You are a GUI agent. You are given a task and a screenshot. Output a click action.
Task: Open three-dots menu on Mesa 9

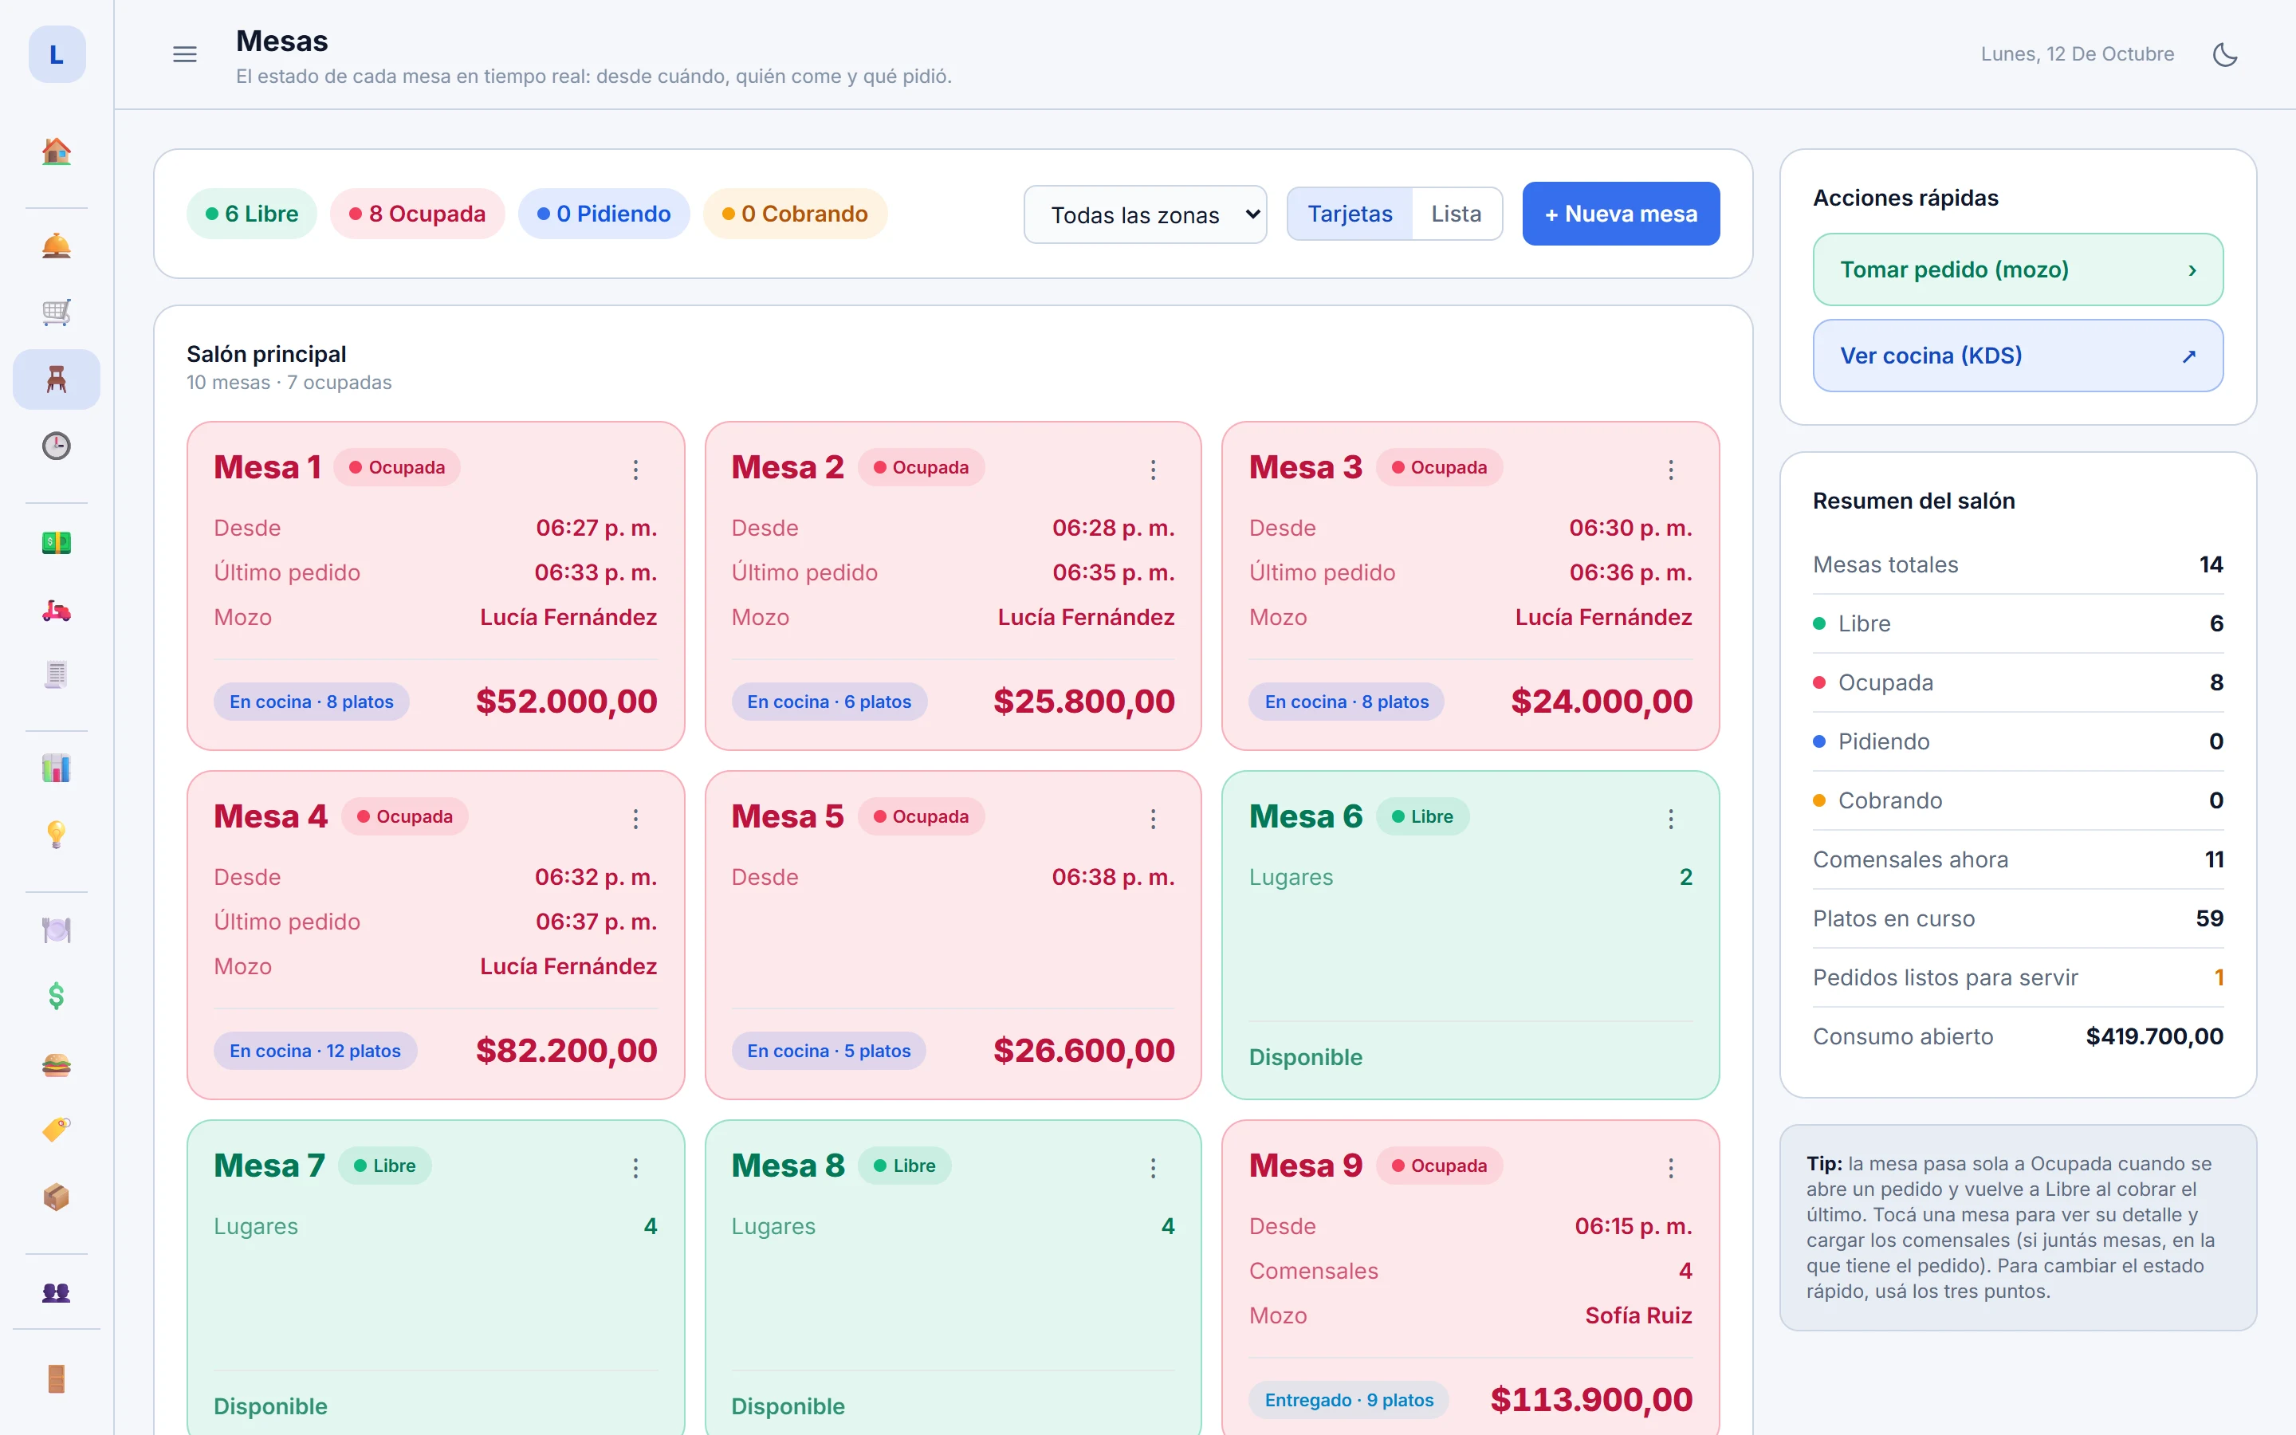coord(1671,1167)
